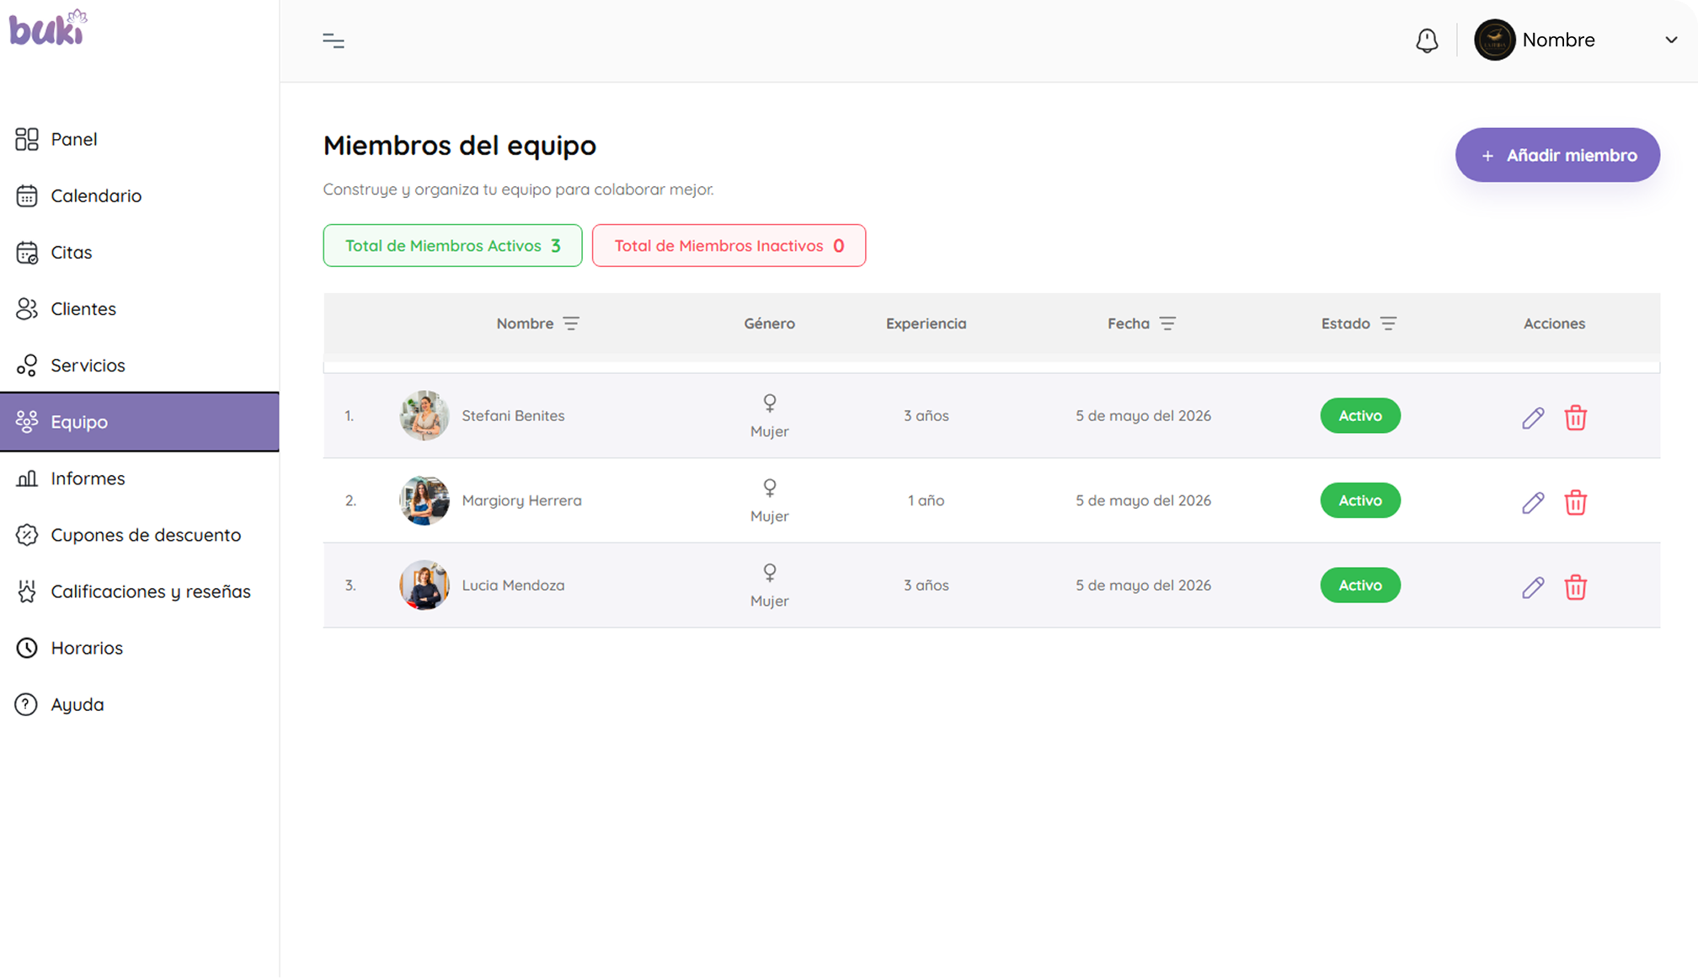This screenshot has width=1698, height=978.
Task: Toggle Stefani Benites' Activo status badge
Action: click(x=1360, y=415)
